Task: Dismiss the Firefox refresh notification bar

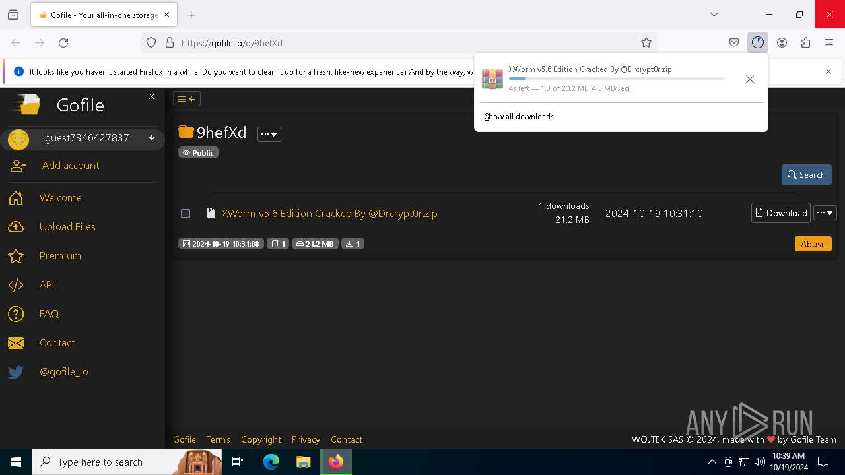Action: pyautogui.click(x=828, y=71)
